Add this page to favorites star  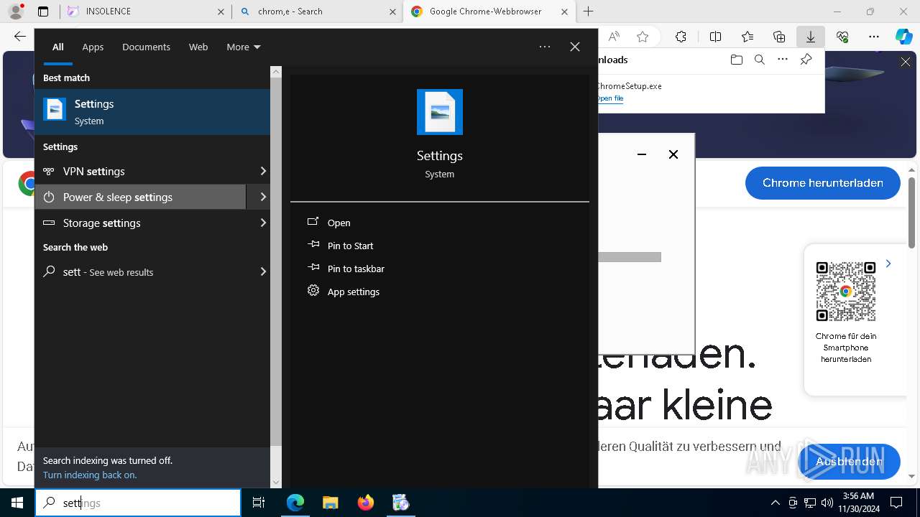[643, 37]
